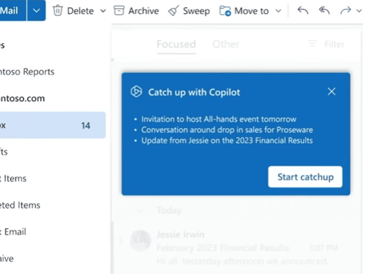Open the Contoso Reports folder

pos(27,71)
